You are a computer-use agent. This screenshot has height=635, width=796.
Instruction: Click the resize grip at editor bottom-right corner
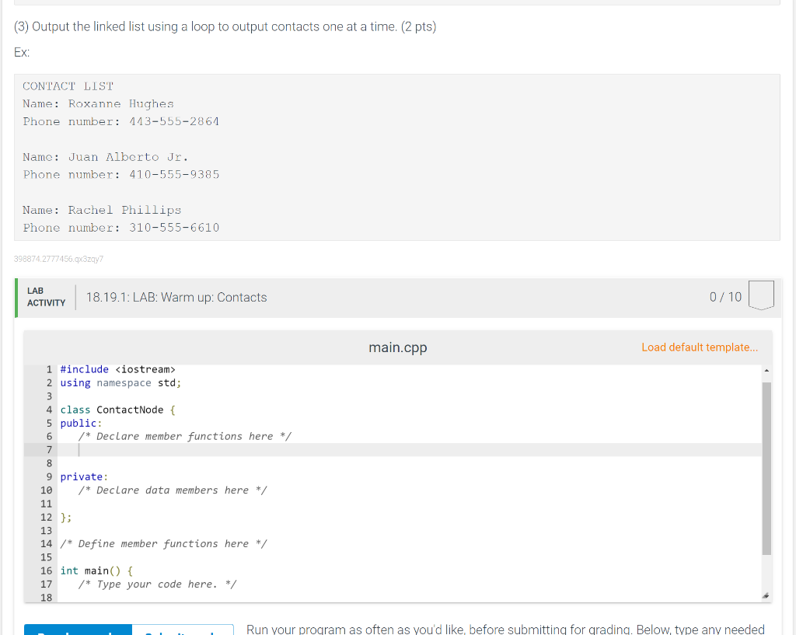point(764,595)
